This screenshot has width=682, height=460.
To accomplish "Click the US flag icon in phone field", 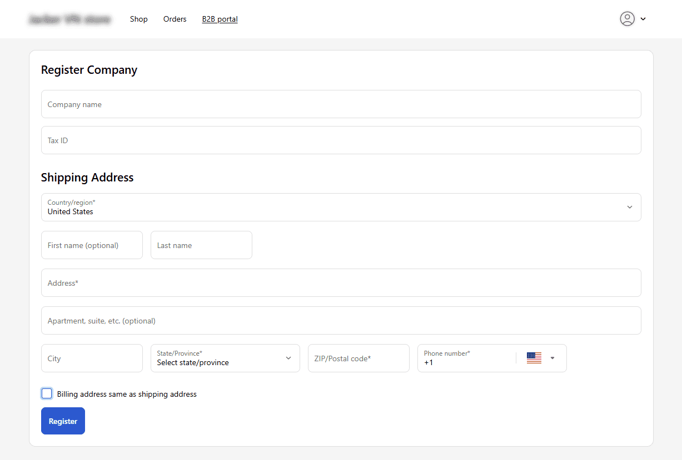I will 534,358.
